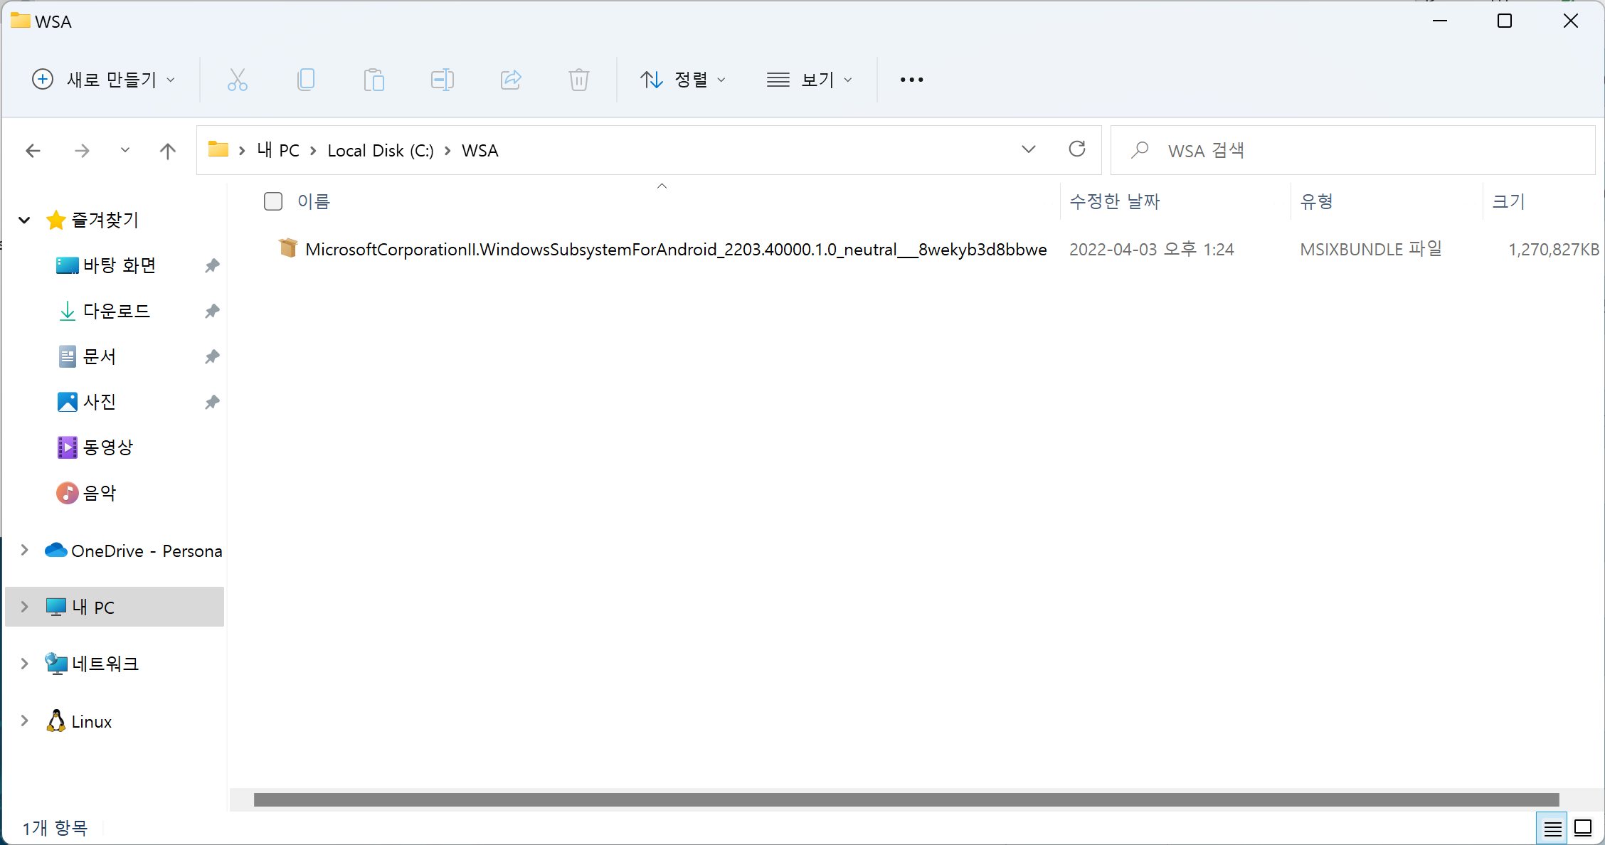Click Local Disk (C:) in breadcrumb path
The height and width of the screenshot is (845, 1605).
point(380,151)
